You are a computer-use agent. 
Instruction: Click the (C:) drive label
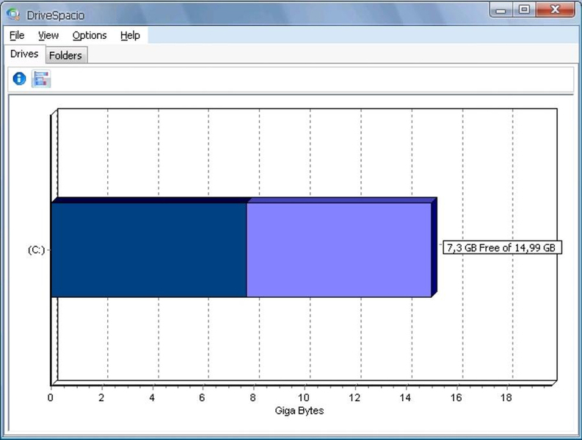tap(37, 250)
